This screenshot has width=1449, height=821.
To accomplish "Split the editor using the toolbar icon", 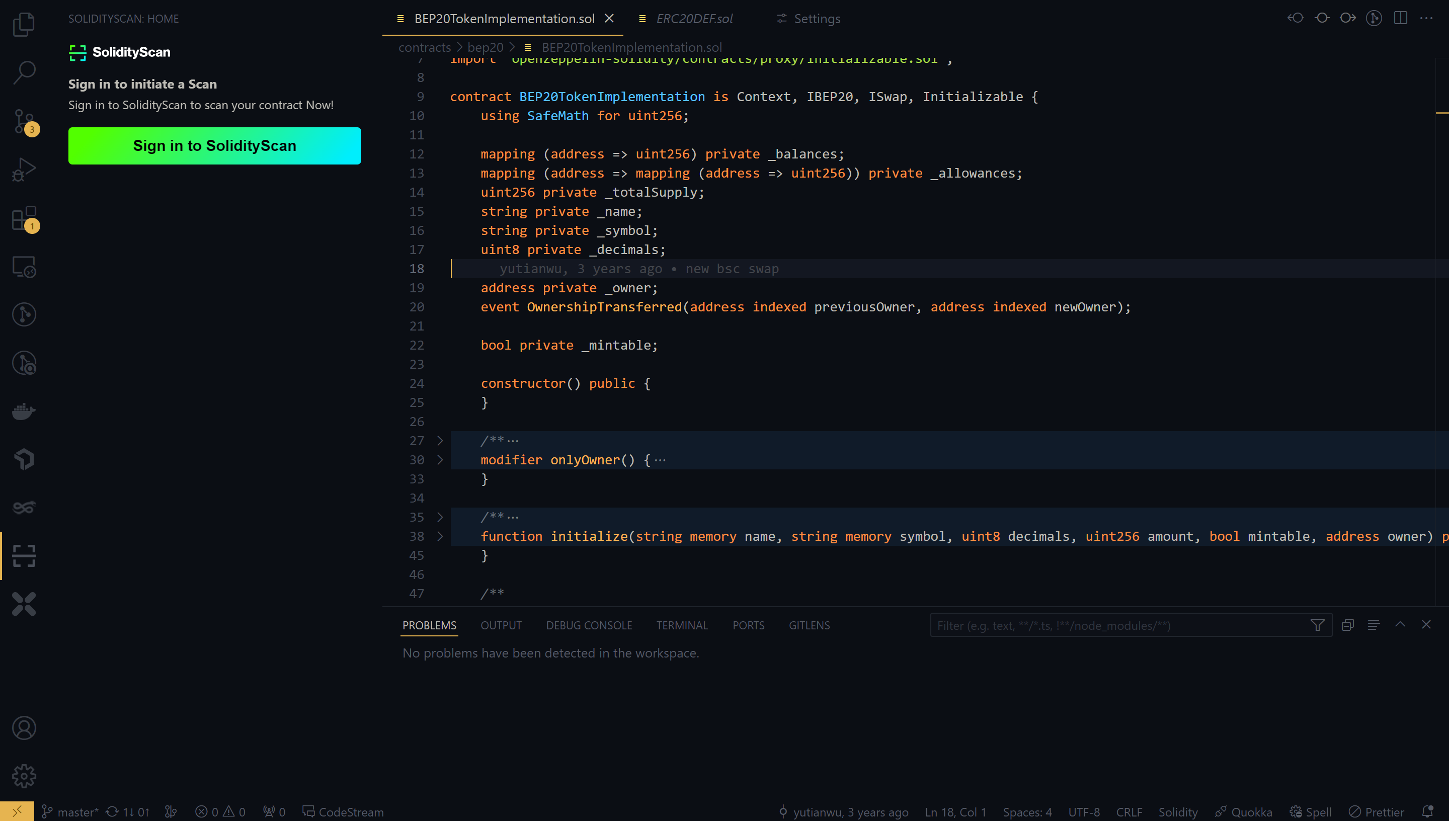I will pos(1401,18).
